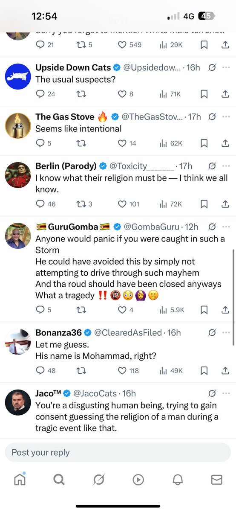Bookmark the Berlin (Parody) reply
The image size is (236, 512).
click(x=204, y=204)
